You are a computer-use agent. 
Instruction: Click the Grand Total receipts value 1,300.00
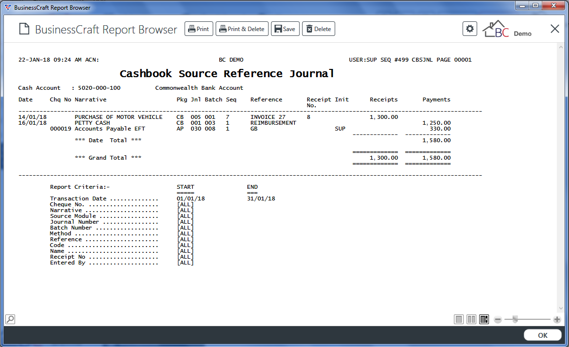(x=384, y=158)
